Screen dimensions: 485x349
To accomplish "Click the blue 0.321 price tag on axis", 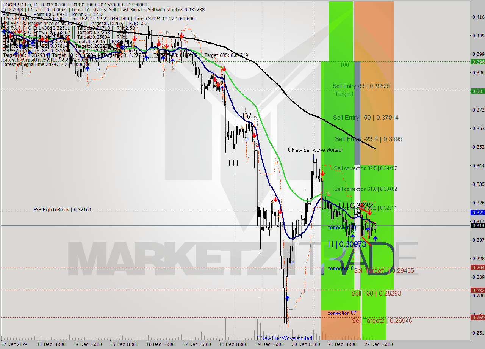I will (477, 212).
